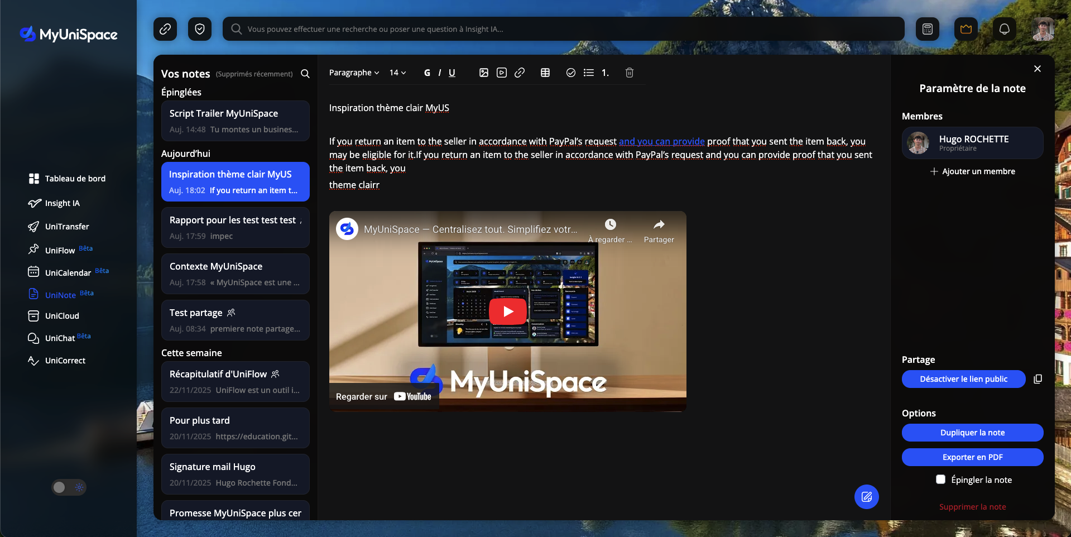
Task: Click Exporter en PDF button
Action: [x=972, y=457]
